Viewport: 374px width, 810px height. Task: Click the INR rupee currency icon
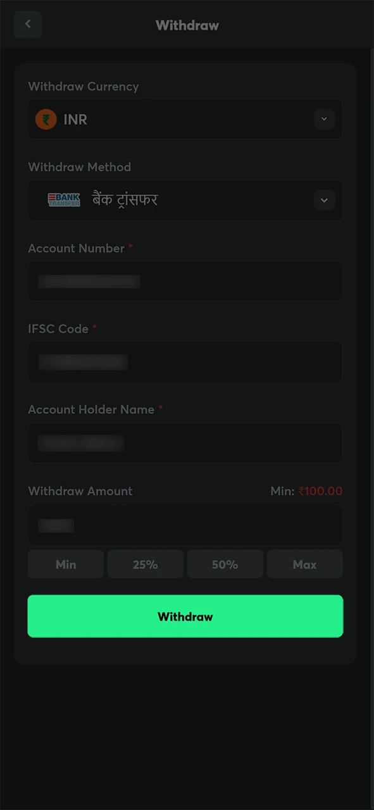[x=46, y=119]
